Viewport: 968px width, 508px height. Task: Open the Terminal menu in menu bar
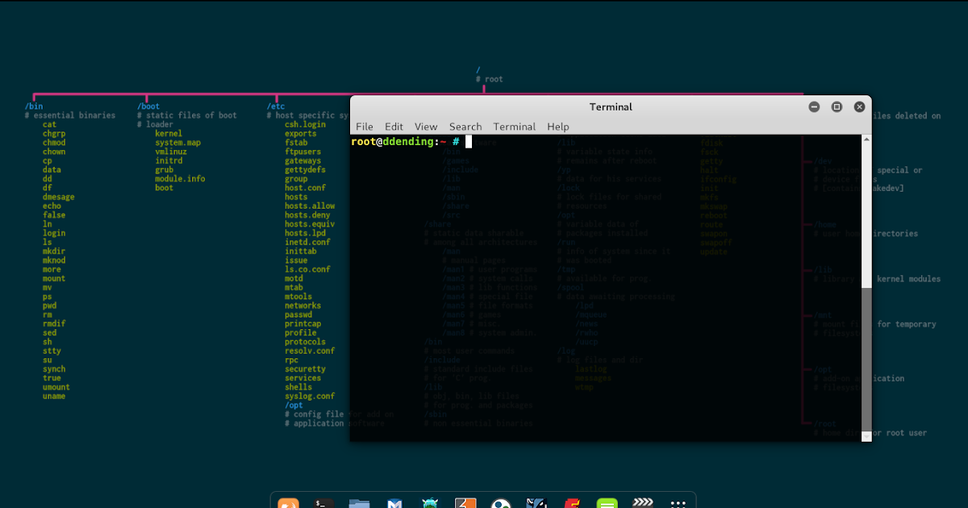[x=515, y=127]
